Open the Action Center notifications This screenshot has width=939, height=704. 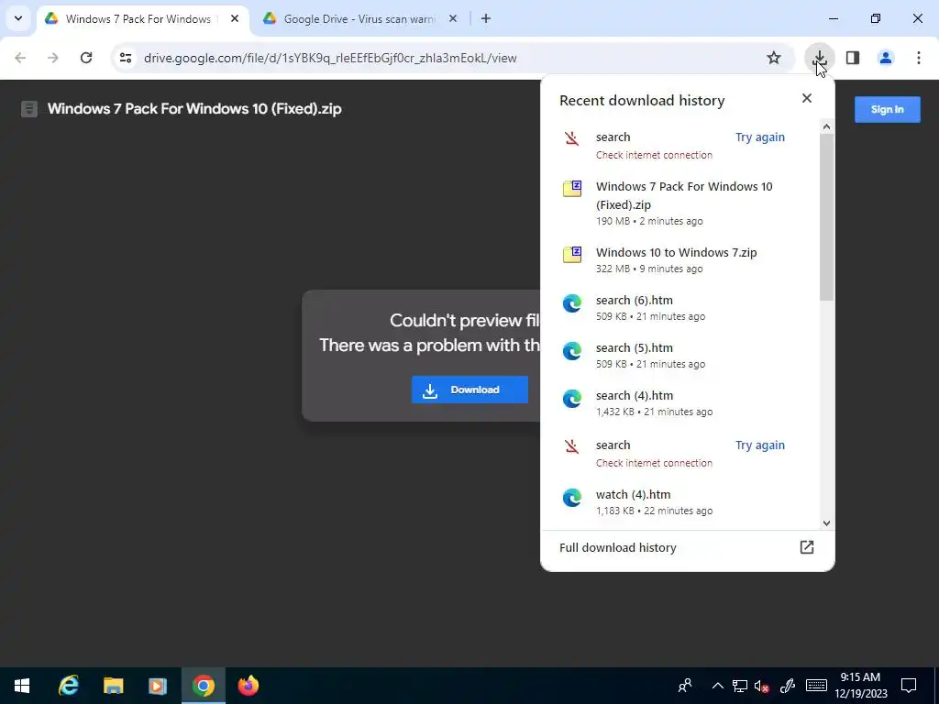coord(909,686)
